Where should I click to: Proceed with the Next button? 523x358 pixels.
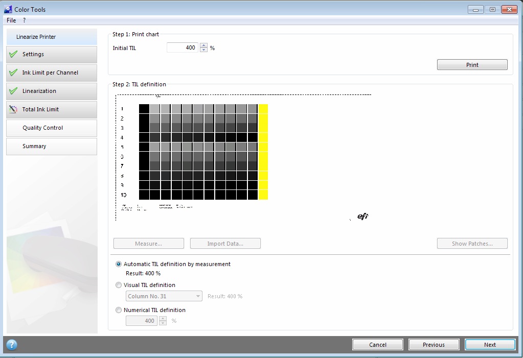(490, 344)
